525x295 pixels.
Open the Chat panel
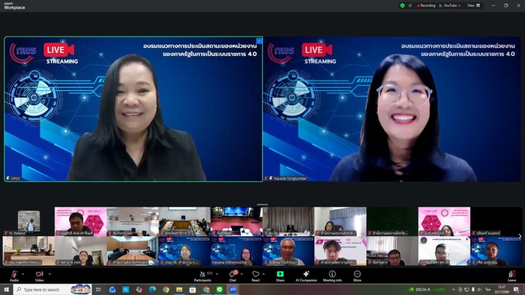[233, 276]
